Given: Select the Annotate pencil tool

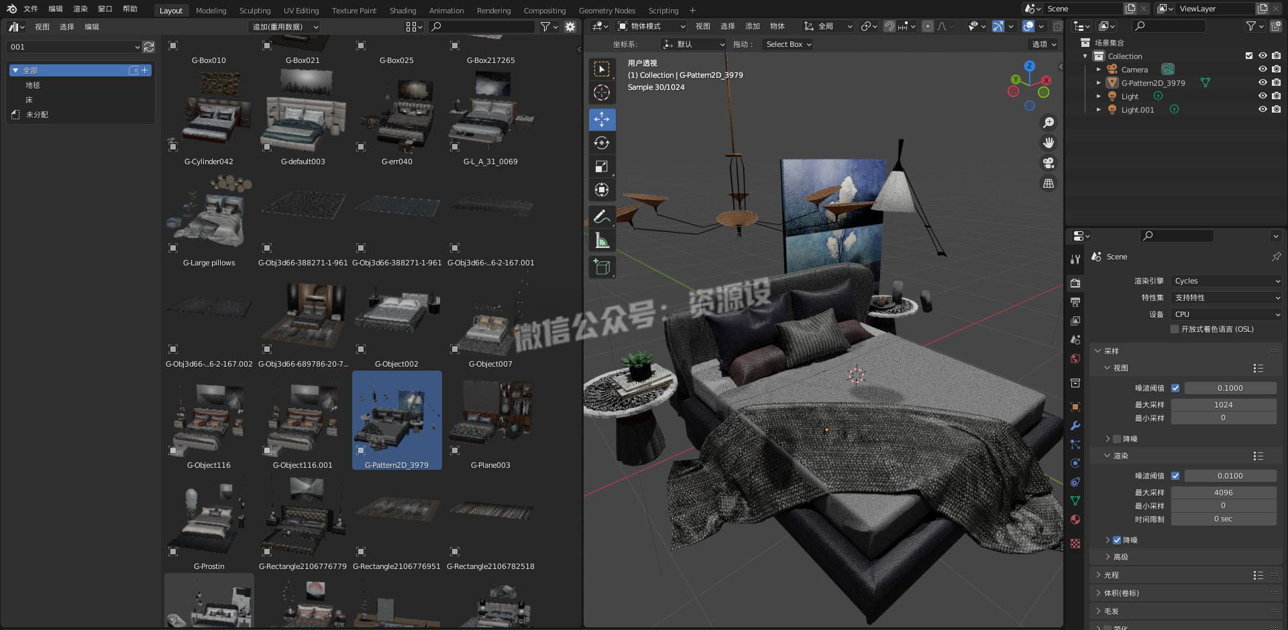Looking at the screenshot, I should [x=602, y=216].
